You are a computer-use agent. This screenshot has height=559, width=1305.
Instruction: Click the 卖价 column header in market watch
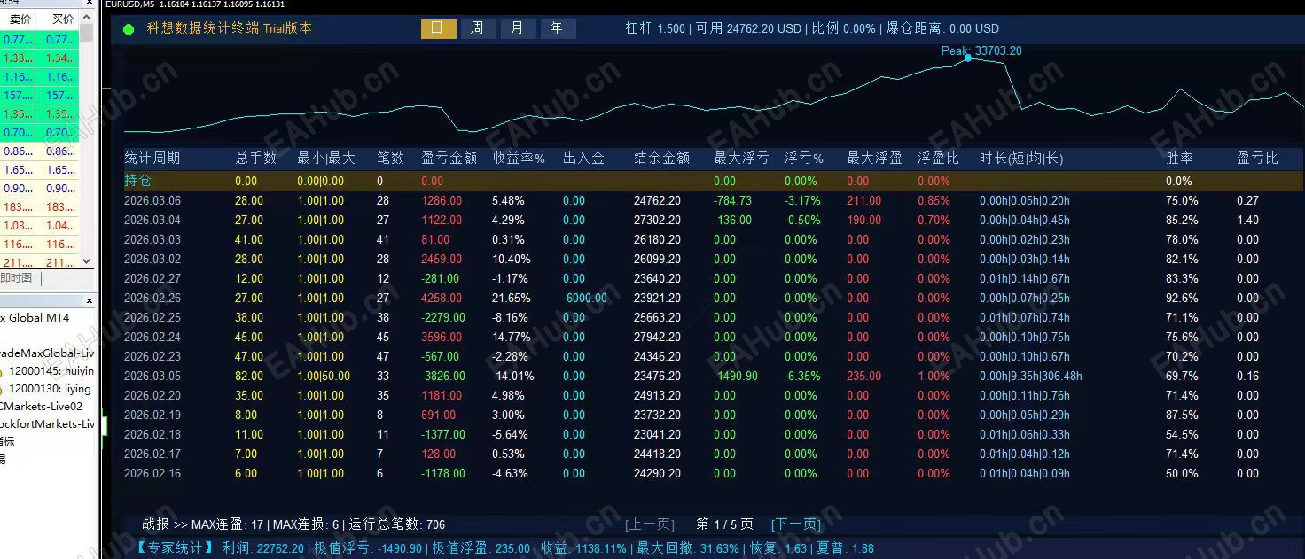[20, 19]
